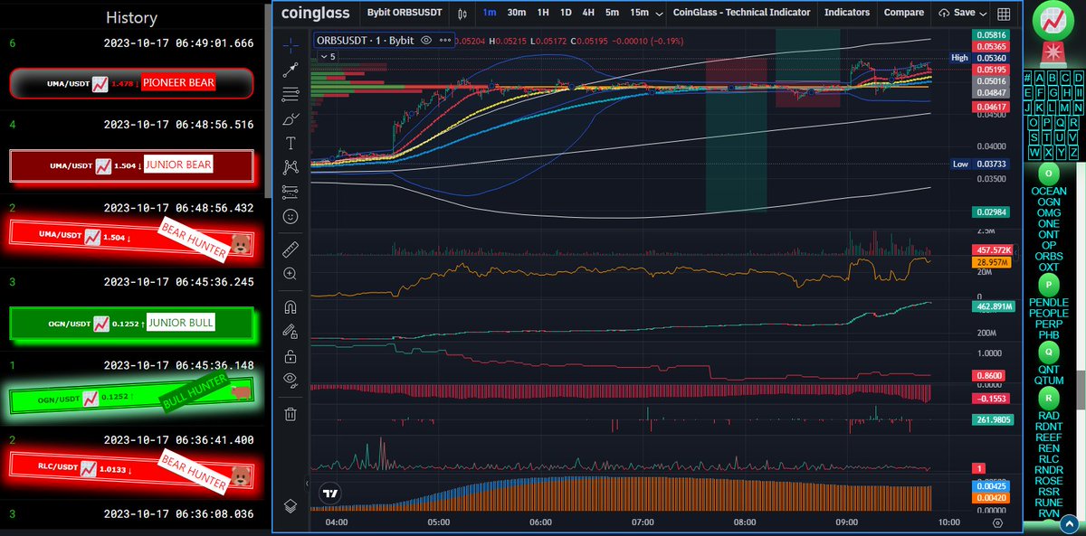Click the letter O filter box
The image size is (1086, 536).
tap(1034, 122)
